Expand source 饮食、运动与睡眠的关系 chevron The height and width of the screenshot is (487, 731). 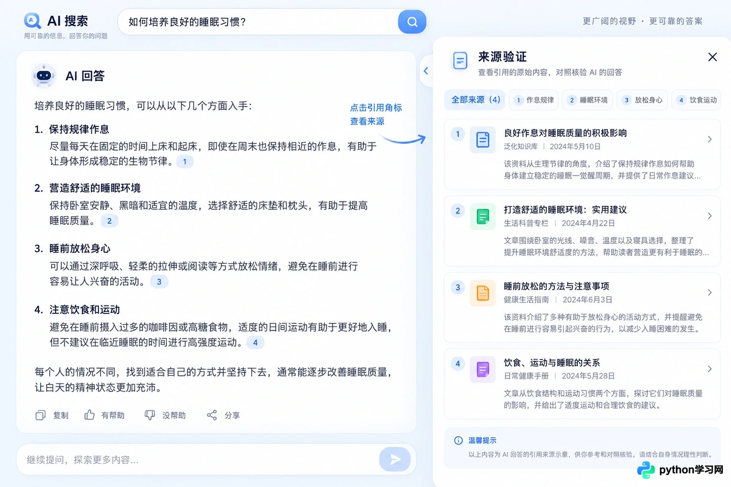[x=710, y=369]
